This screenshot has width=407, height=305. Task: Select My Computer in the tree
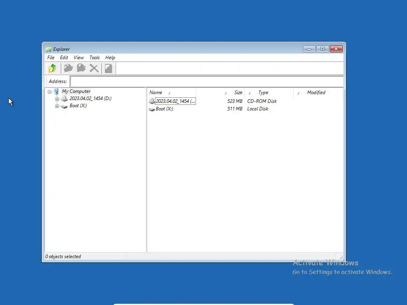pos(76,91)
